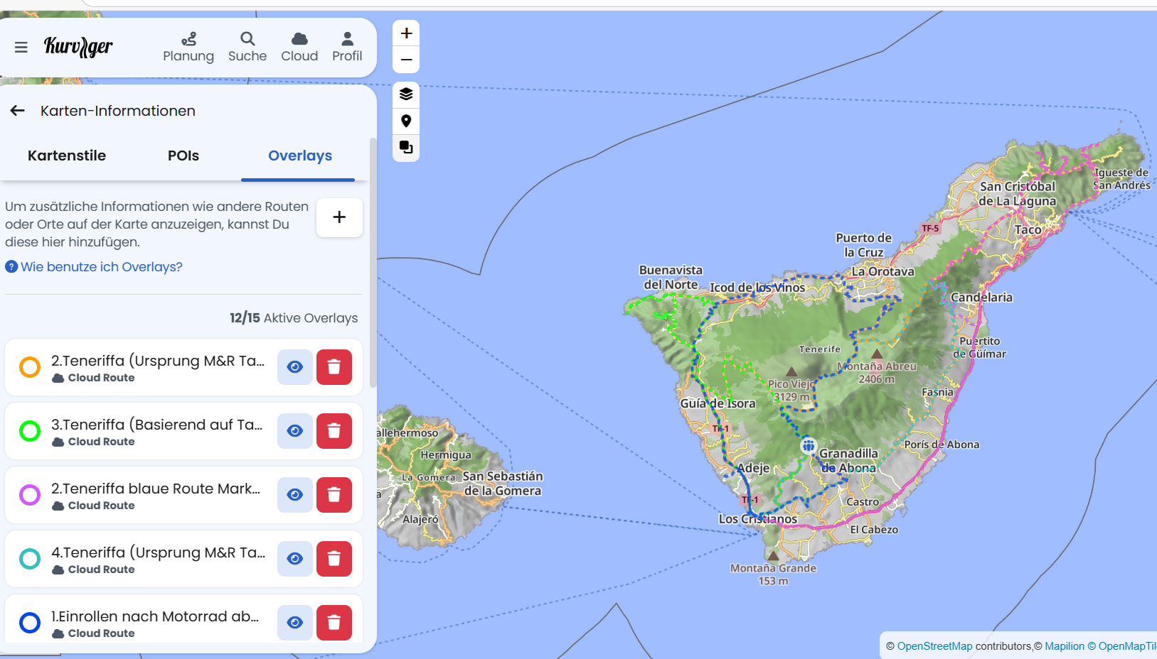Hide the 2.Teneriffa (Ursprung M&R) overlay

295,367
